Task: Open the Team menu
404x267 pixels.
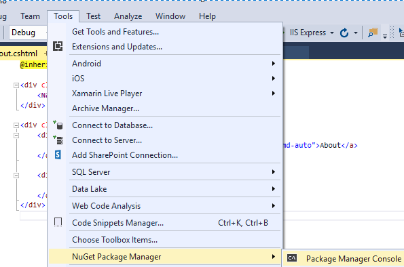Action: pos(30,16)
